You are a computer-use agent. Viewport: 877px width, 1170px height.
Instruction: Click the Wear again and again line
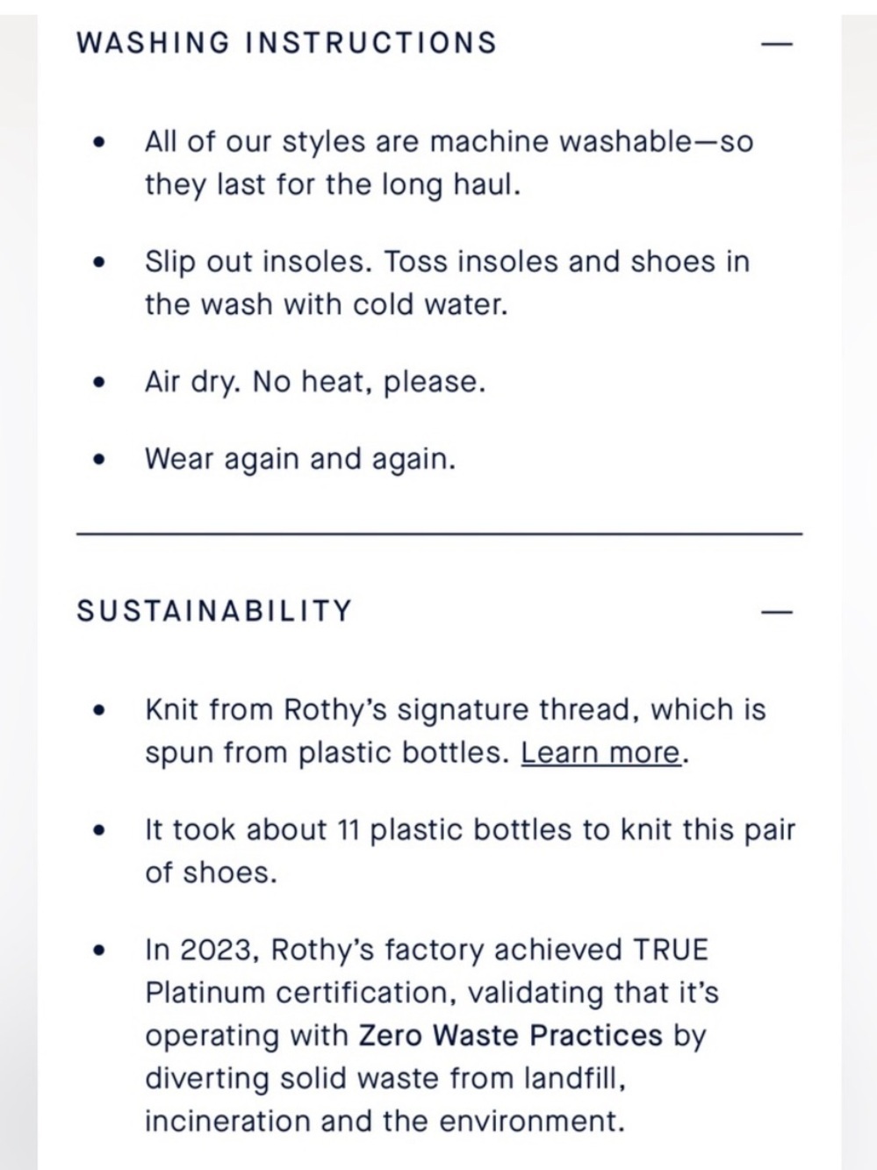300,459
